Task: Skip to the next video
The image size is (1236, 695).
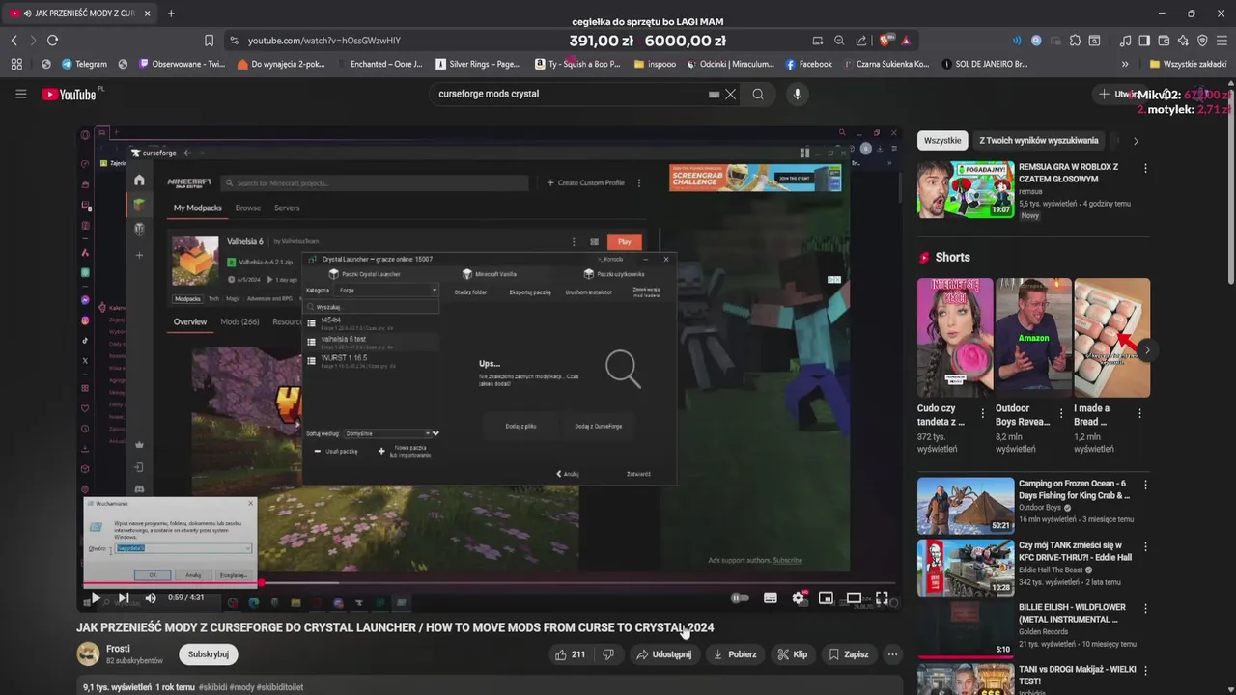Action: (x=124, y=598)
